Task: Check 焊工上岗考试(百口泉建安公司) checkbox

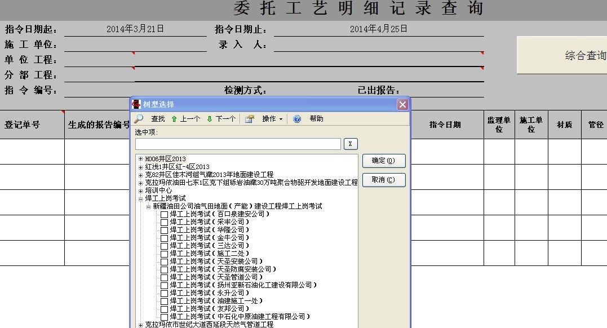Action: click(x=164, y=214)
